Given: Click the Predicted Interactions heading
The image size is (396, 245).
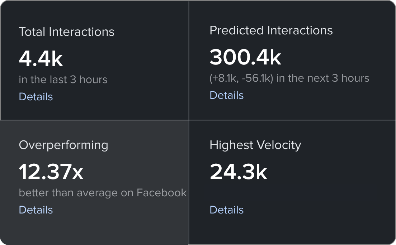Looking at the screenshot, I should pyautogui.click(x=271, y=30).
